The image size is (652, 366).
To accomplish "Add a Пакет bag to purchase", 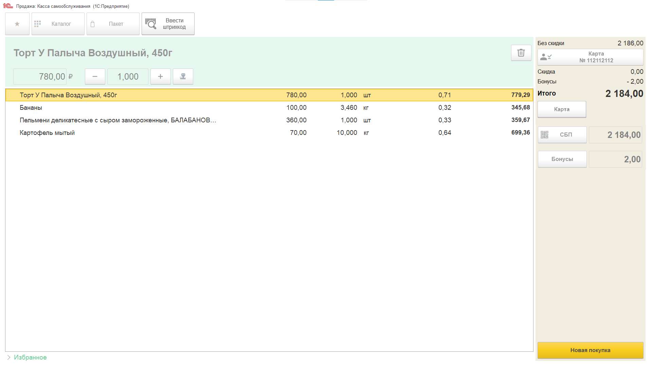I will (113, 24).
